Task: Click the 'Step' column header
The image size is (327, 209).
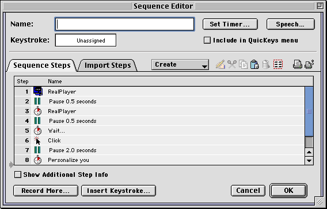Action: click(x=22, y=82)
